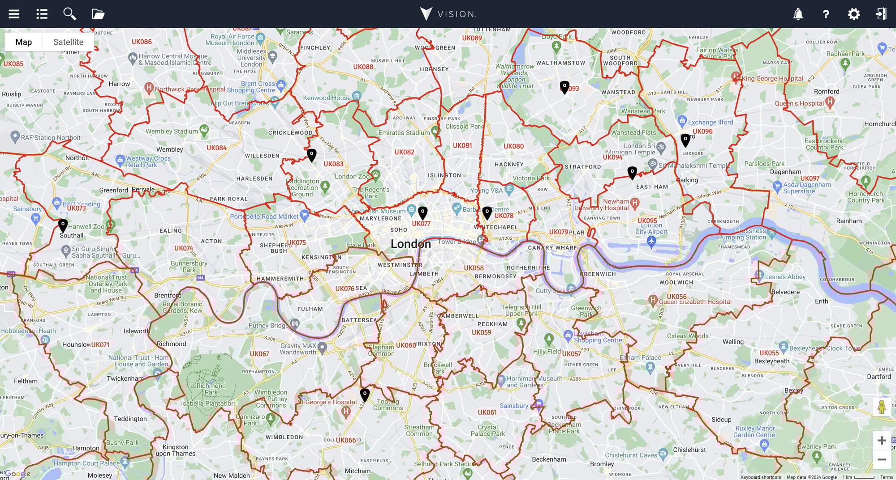This screenshot has width=896, height=480.
Task: Select the black pin near UK093
Action: [564, 87]
